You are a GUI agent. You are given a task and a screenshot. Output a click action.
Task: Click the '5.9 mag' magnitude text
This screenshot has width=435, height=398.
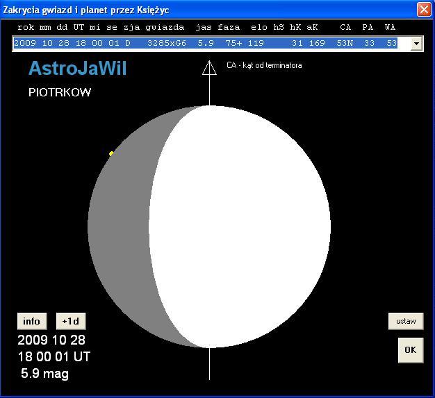[44, 374]
